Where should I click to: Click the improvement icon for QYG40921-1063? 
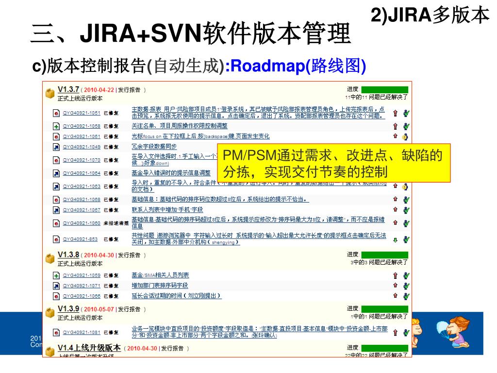pos(56,186)
